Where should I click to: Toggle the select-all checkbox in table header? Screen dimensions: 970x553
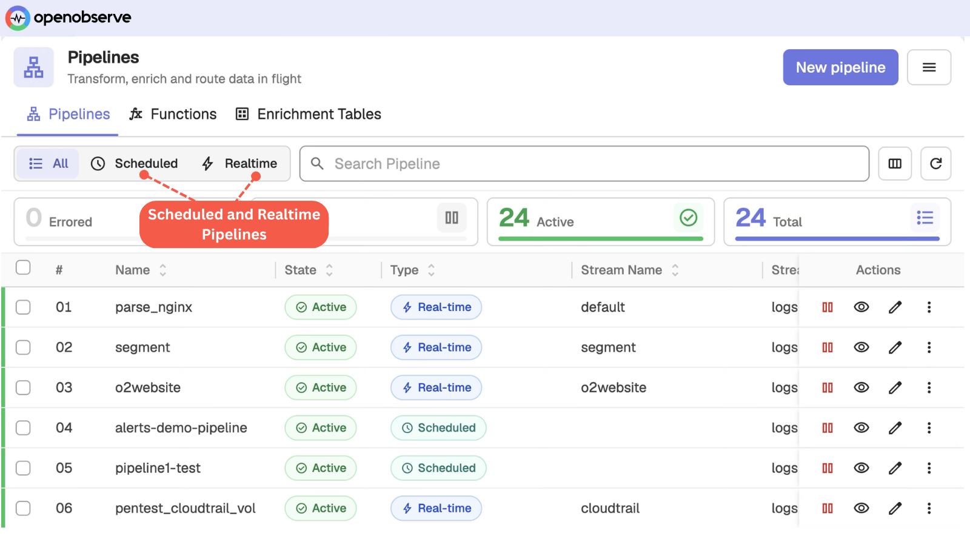click(x=23, y=267)
